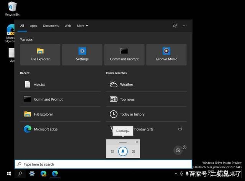Viewport: 245px width, 181px height.
Task: Show hidden system tray icons
Action: [176, 173]
